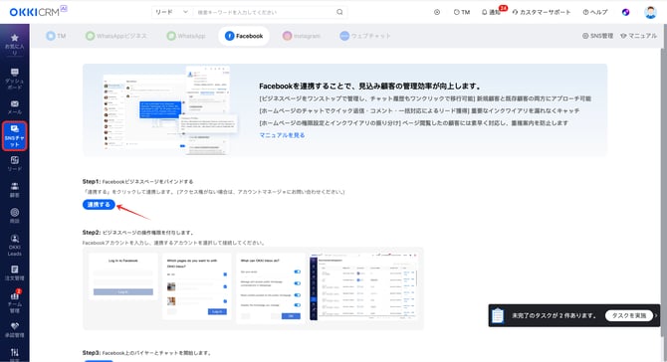Screen dimensions: 667x362
Task: Click the purple AI orb icon
Action: point(626,12)
